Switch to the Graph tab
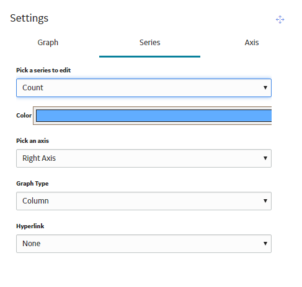 [48, 43]
